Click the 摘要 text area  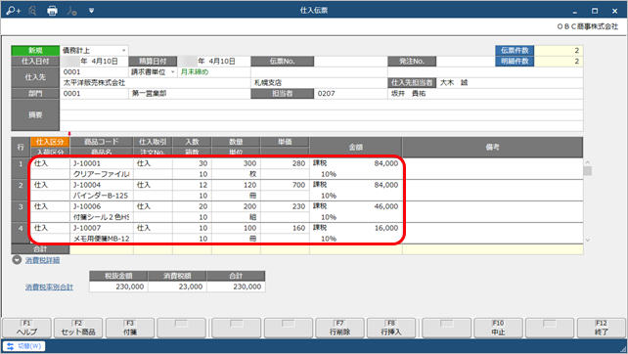click(321, 115)
